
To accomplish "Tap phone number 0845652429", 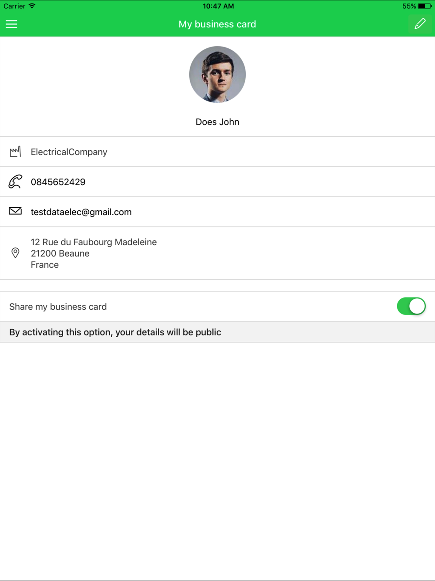I will point(58,182).
